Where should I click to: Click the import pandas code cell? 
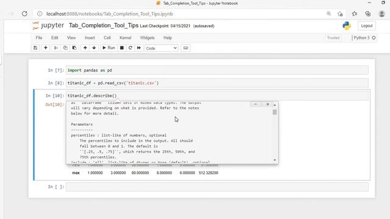(217, 71)
